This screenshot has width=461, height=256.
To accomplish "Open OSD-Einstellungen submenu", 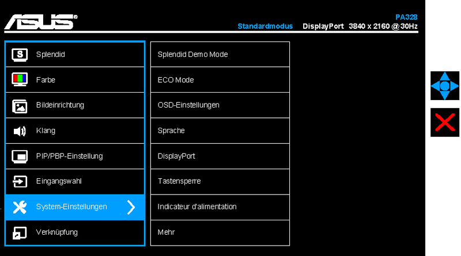I will [x=220, y=105].
